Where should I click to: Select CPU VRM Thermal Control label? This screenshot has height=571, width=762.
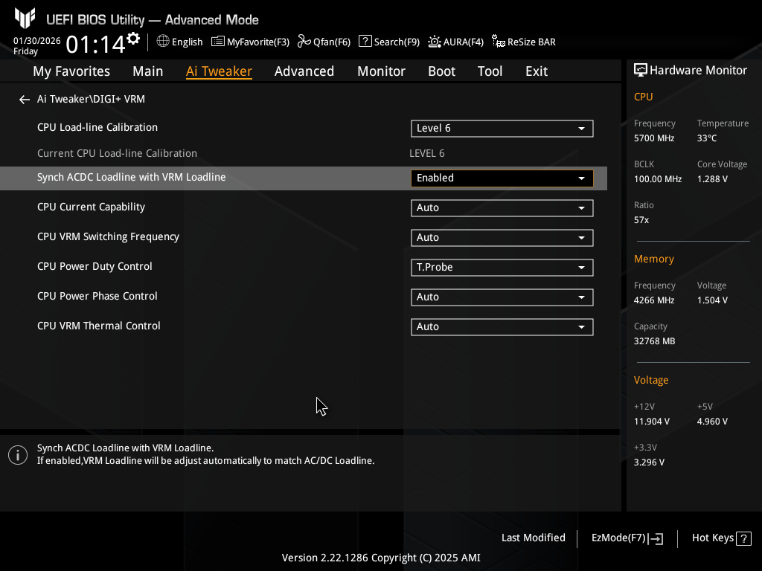pyautogui.click(x=99, y=326)
